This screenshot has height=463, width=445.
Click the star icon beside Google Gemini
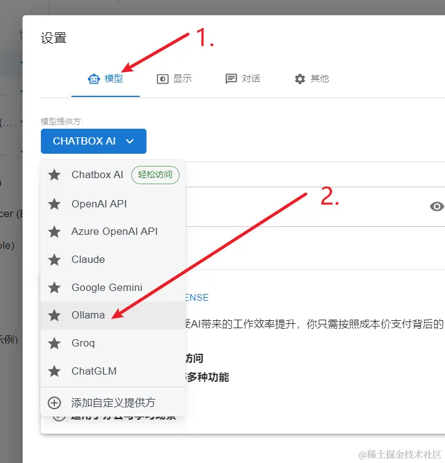[54, 287]
